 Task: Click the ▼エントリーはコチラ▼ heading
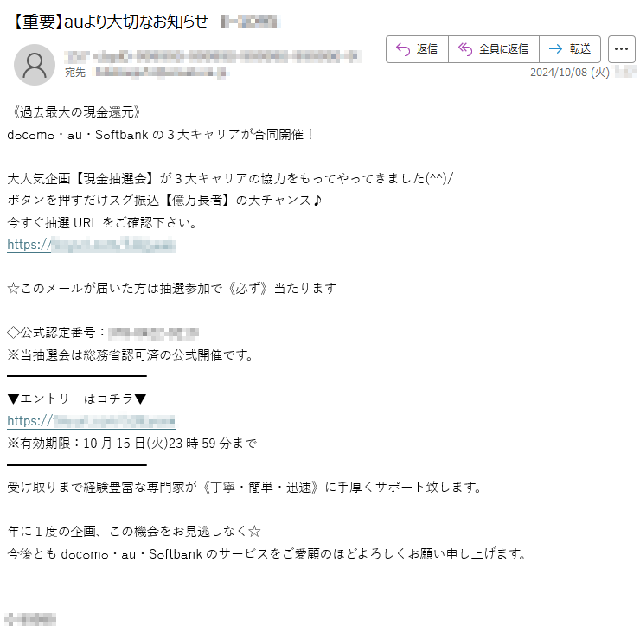point(77,399)
